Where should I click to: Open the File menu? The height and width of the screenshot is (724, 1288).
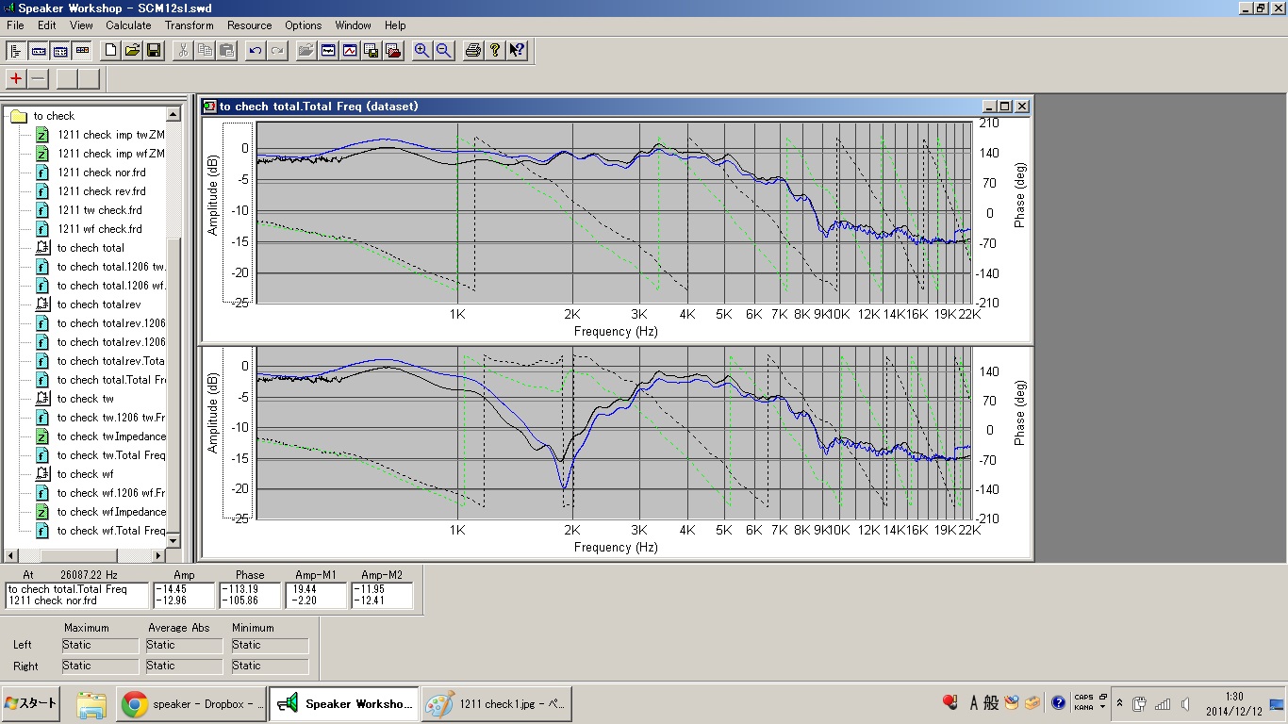point(15,25)
